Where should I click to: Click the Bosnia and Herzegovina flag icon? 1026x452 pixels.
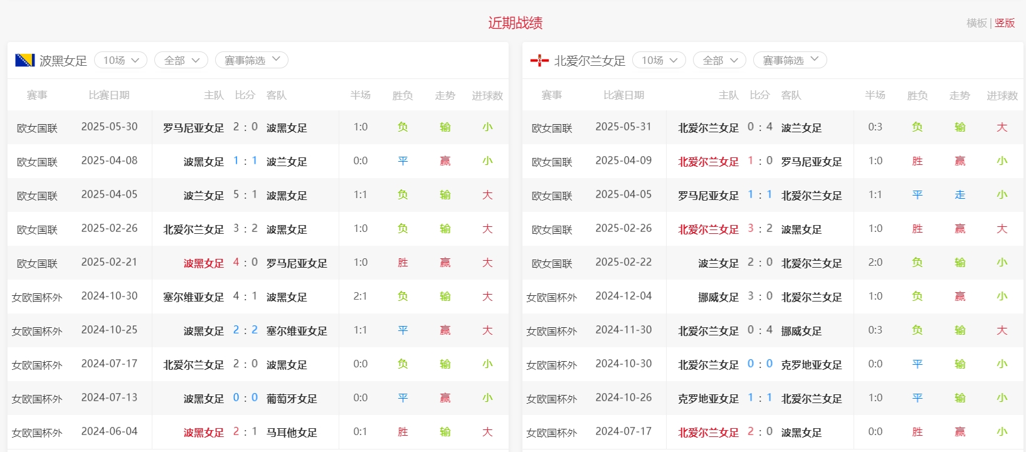[x=24, y=60]
